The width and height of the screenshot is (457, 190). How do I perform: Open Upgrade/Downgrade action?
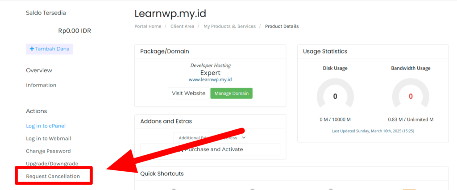pyautogui.click(x=52, y=164)
